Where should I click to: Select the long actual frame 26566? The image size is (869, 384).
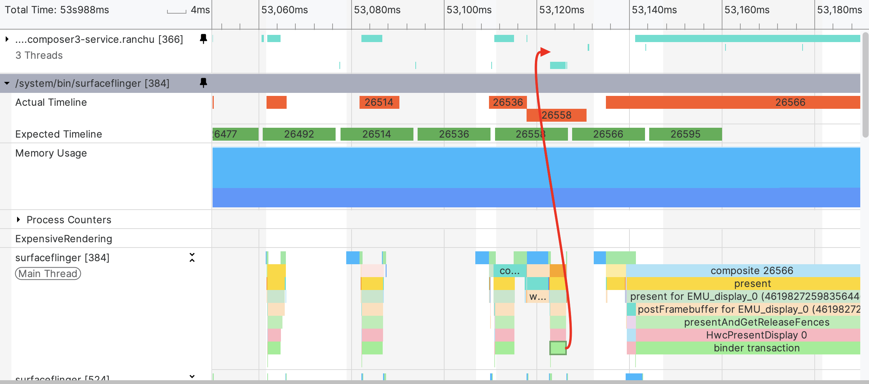[733, 102]
